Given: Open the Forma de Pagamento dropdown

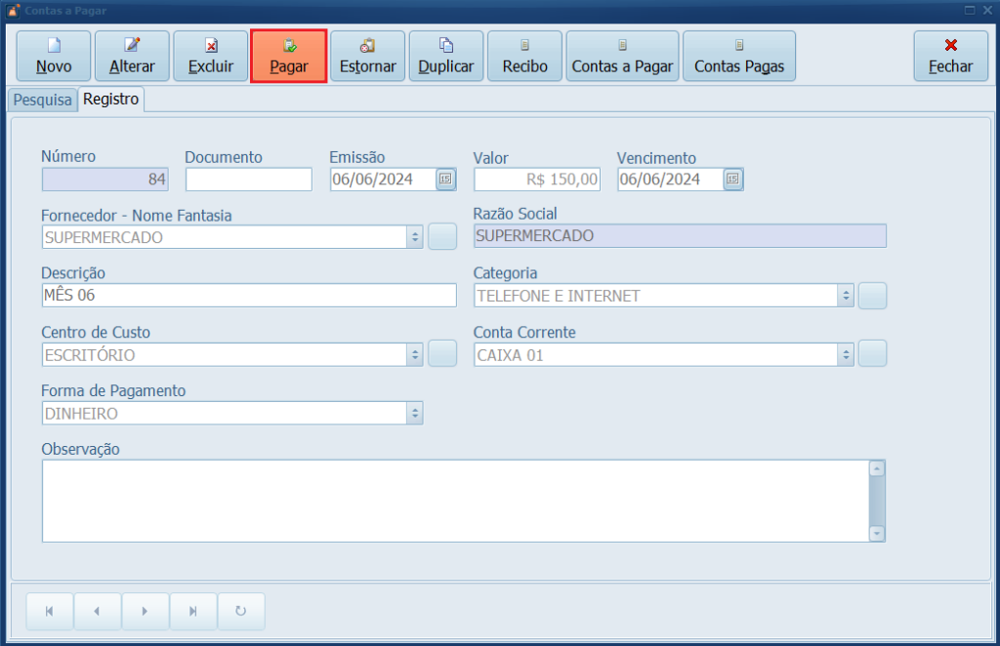Looking at the screenshot, I should tap(414, 413).
